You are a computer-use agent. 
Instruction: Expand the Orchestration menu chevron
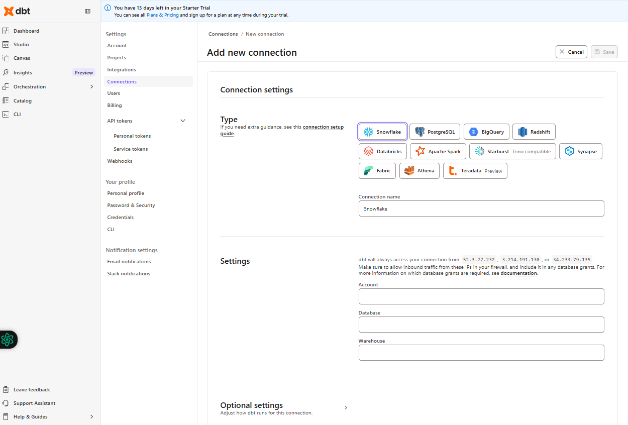pyautogui.click(x=91, y=86)
